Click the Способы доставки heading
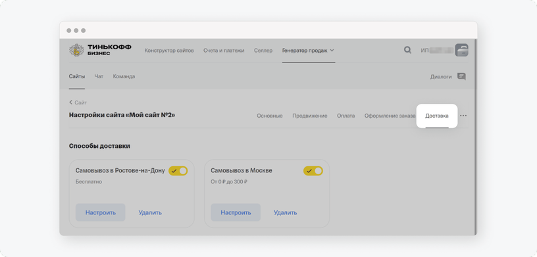Image resolution: width=537 pixels, height=257 pixels. [99, 146]
